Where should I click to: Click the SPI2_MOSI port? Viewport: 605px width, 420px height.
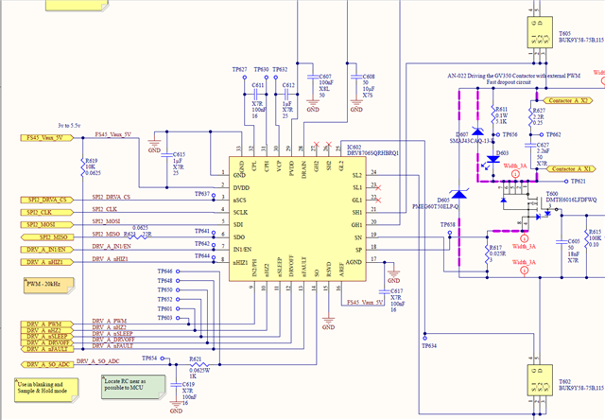tap(46, 225)
